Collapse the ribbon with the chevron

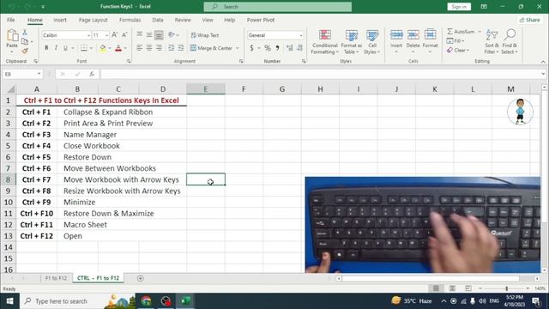[x=543, y=62]
